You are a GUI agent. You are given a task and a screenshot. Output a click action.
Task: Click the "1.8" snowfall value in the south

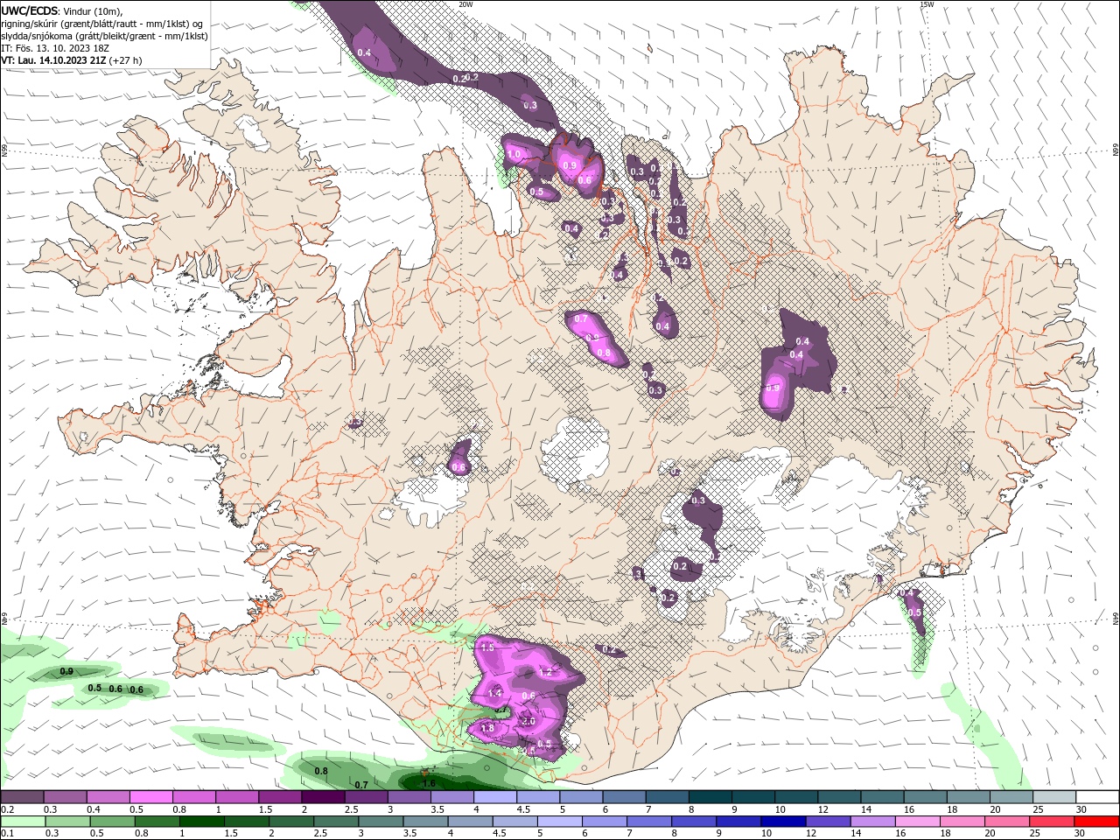coord(487,728)
